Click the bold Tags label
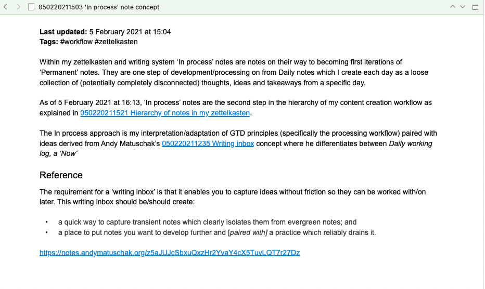This screenshot has height=289, width=485. click(x=49, y=42)
